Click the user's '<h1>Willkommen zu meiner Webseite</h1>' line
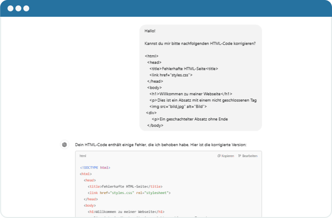 point(191,94)
